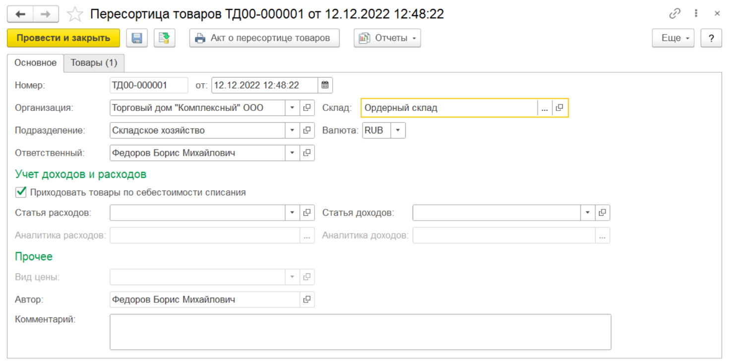This screenshot has height=364, width=729.
Task: Expand the Валюта dropdown
Action: 398,131
